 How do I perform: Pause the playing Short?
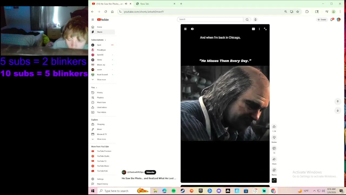(x=185, y=29)
